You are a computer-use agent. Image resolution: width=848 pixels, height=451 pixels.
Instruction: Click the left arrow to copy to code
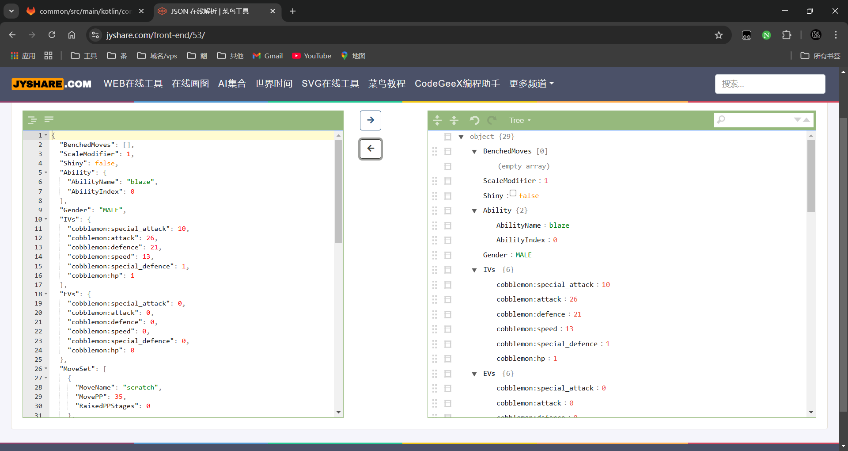pos(370,149)
